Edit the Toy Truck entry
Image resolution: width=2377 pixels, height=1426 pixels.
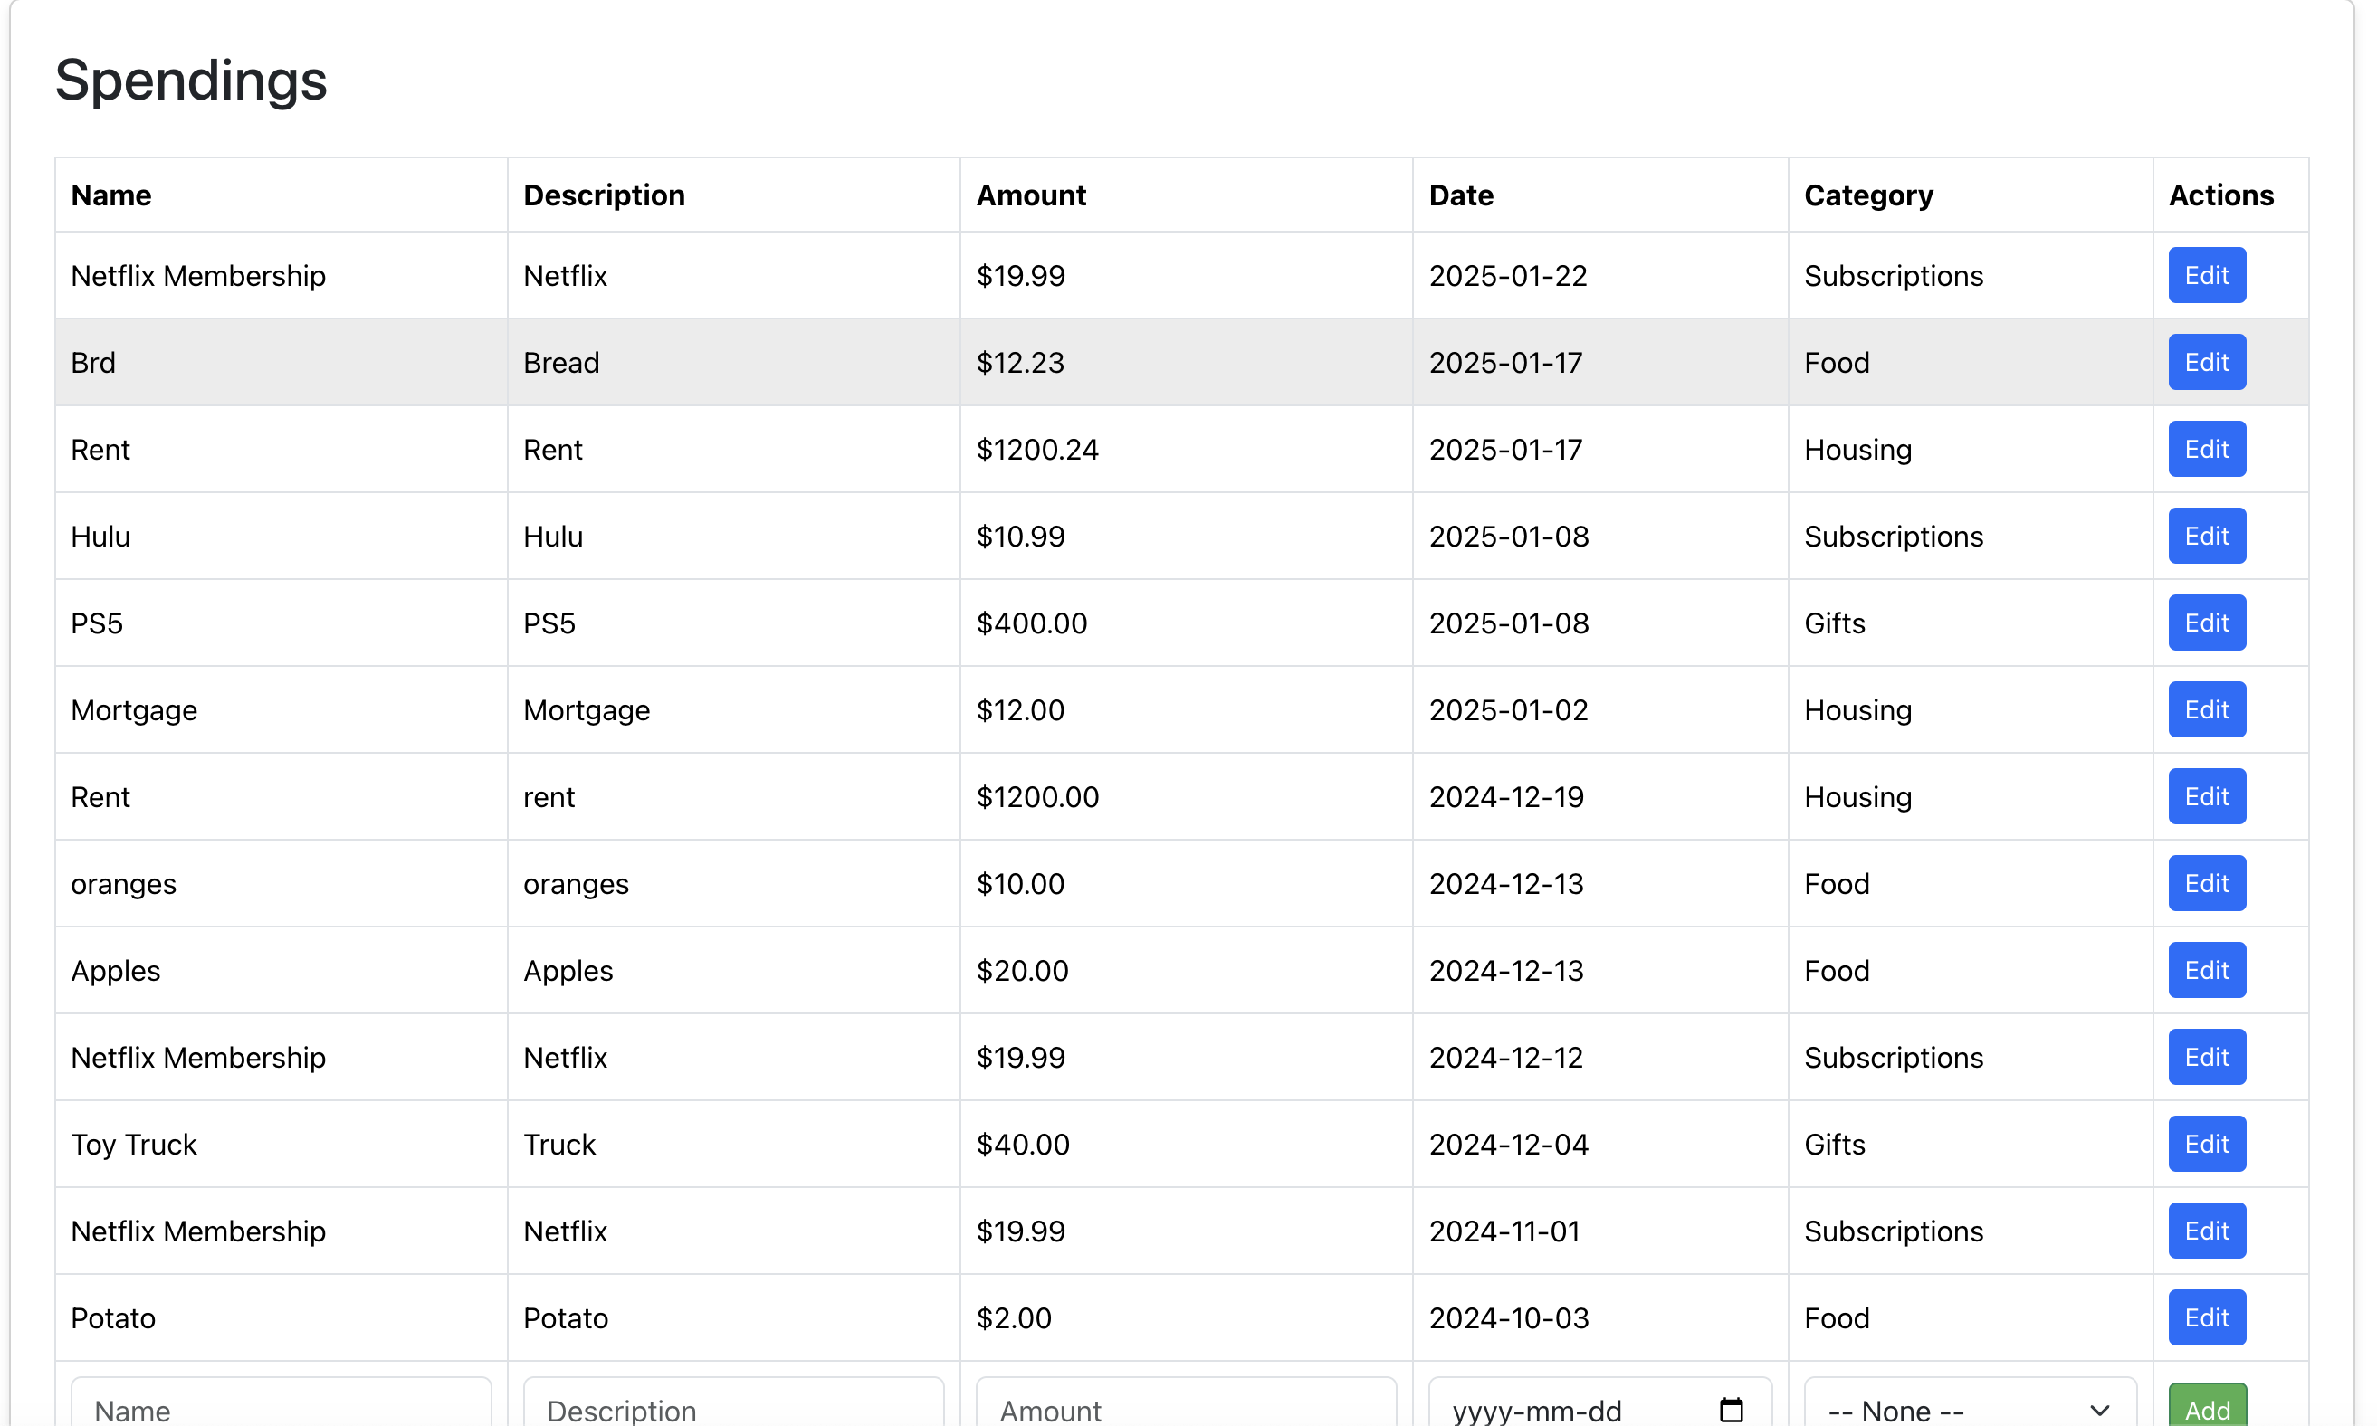pyautogui.click(x=2206, y=1144)
